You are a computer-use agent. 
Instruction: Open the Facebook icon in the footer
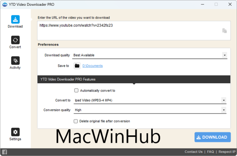(4, 152)
